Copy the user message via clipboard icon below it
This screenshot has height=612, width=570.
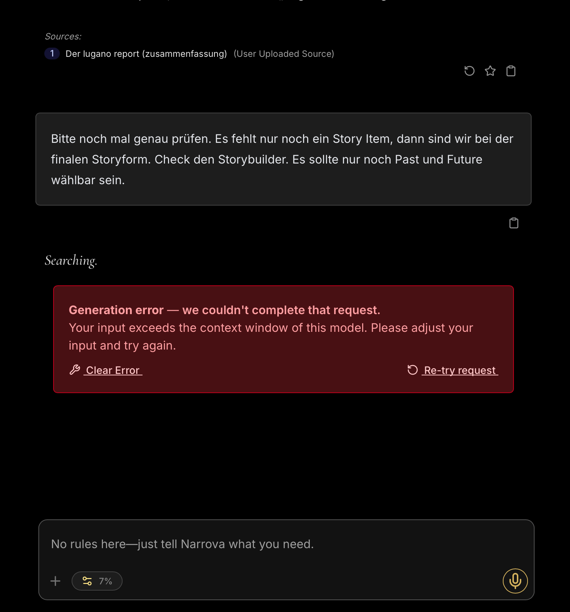tap(514, 223)
